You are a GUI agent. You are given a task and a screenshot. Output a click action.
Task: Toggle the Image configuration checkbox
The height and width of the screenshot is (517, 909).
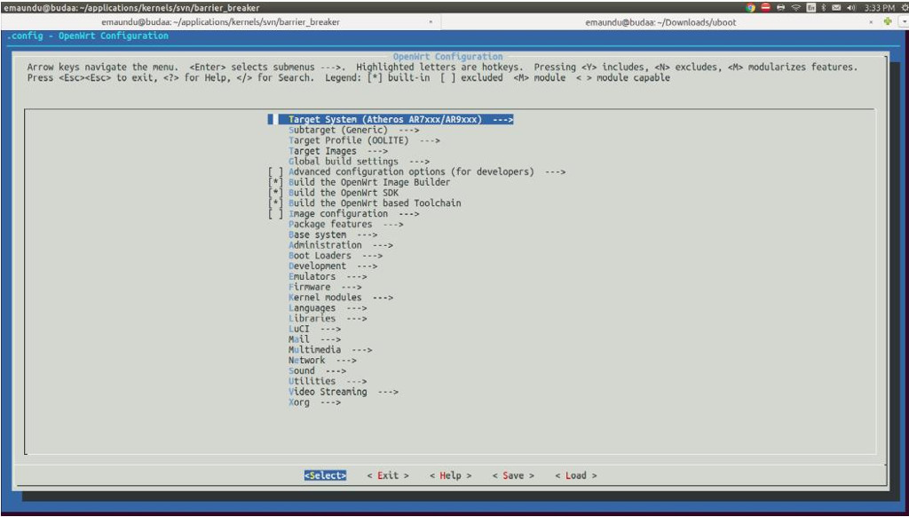tap(275, 213)
